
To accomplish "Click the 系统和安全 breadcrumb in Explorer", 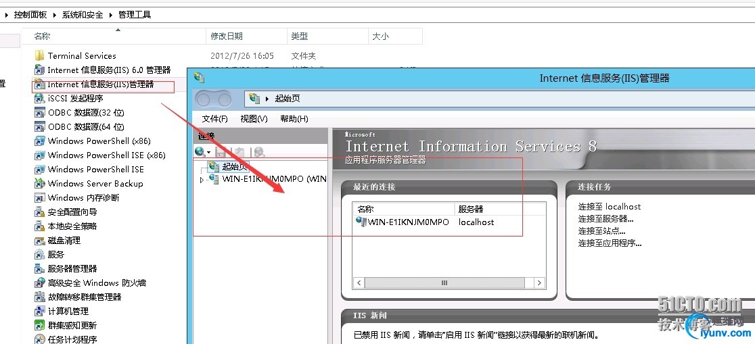I will click(83, 15).
